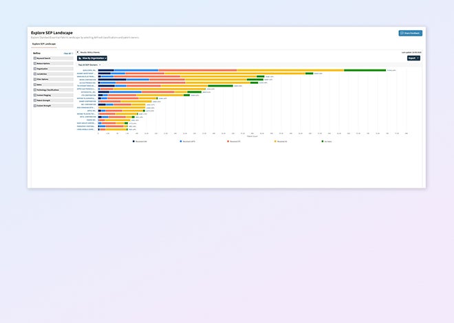
Task: Toggle the Jurisdiction filter checkbox
Action: 35,74
